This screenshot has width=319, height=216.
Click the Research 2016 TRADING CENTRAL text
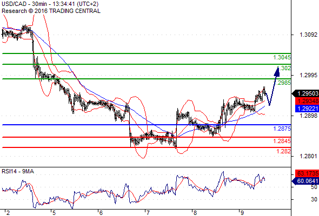point(51,11)
